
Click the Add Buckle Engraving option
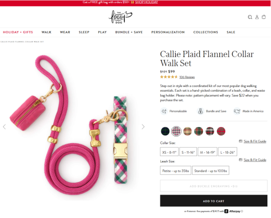[213, 186]
